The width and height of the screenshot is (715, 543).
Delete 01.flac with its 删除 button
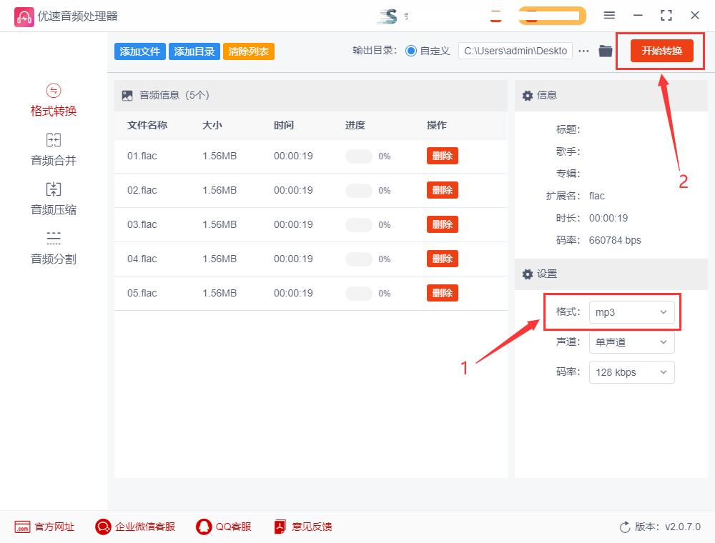click(442, 156)
